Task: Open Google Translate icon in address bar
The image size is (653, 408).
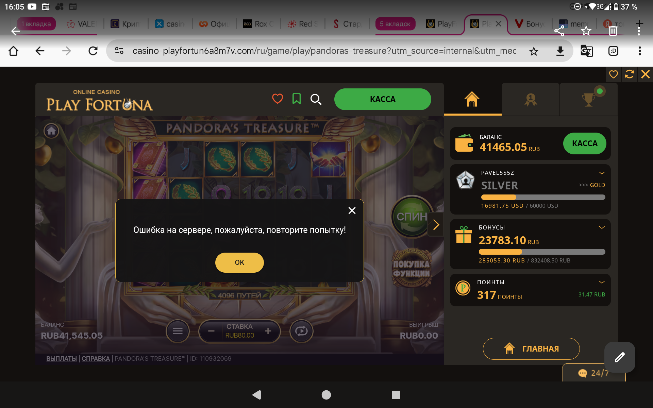Action: [586, 51]
